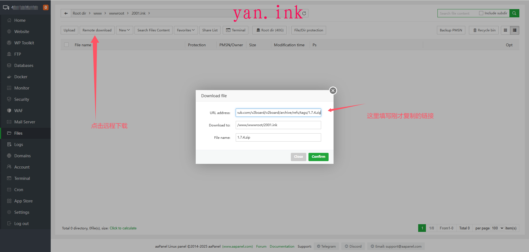
Task: Click the Account person icon
Action: pyautogui.click(x=9, y=167)
